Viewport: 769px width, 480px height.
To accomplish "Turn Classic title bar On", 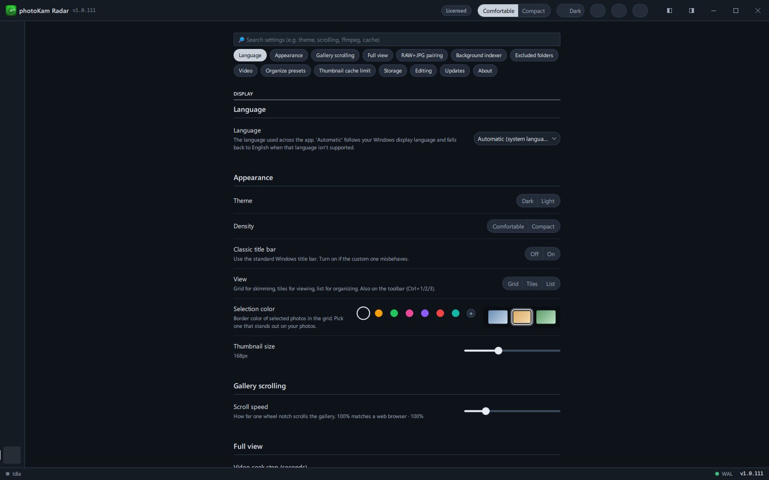I will 551,254.
